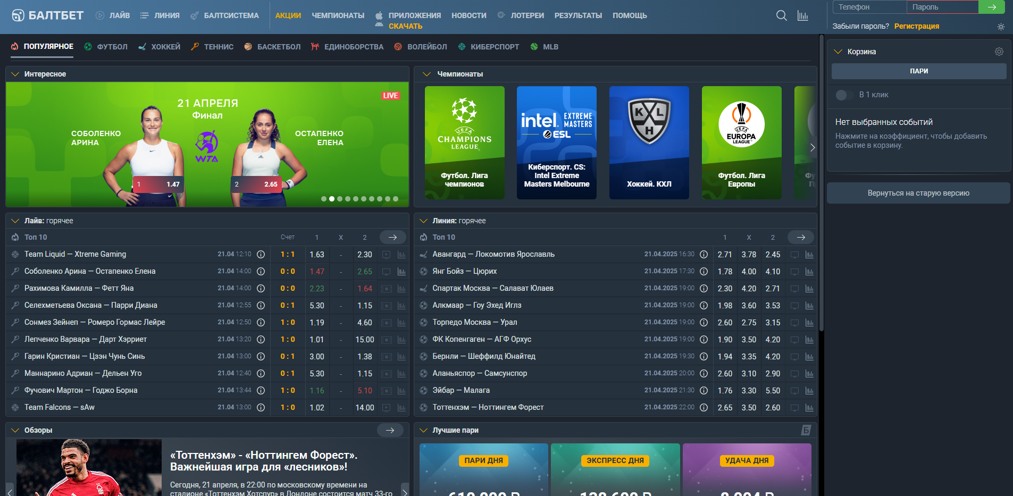Viewport: 1013px width, 496px height.
Task: Click the Пароль input field
Action: click(942, 7)
